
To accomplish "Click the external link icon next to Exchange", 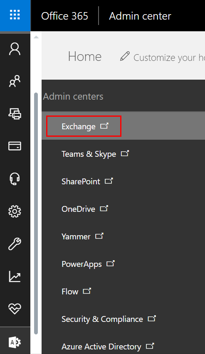I will (104, 126).
